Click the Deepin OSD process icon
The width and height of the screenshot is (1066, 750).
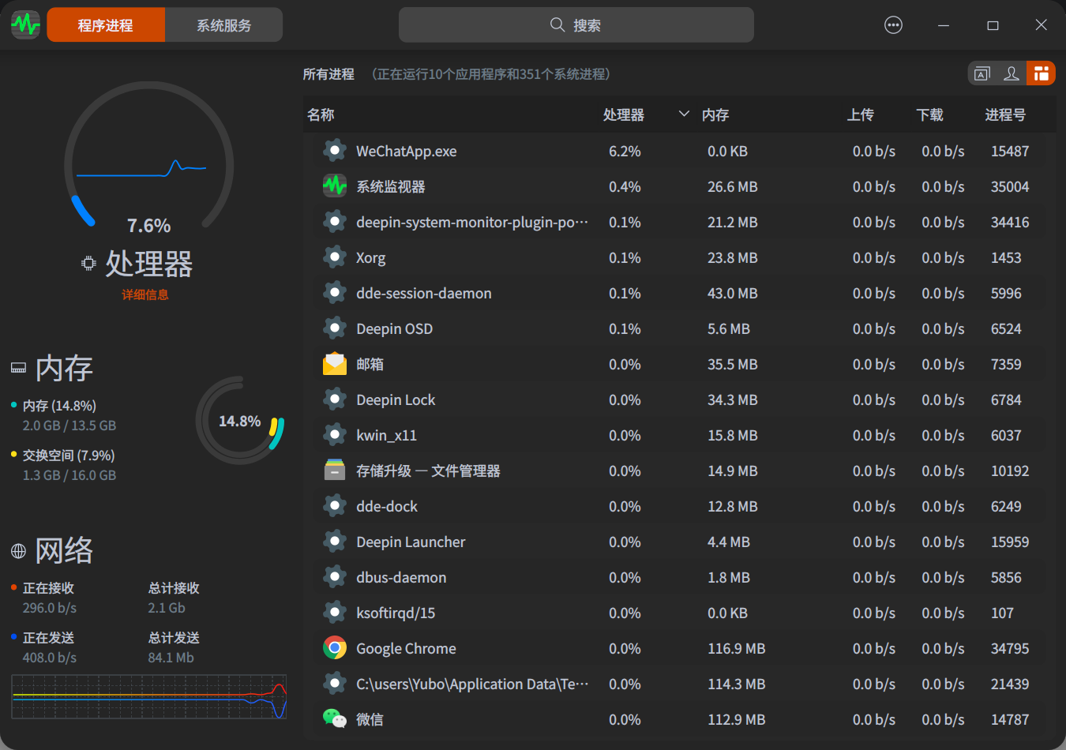(x=335, y=328)
